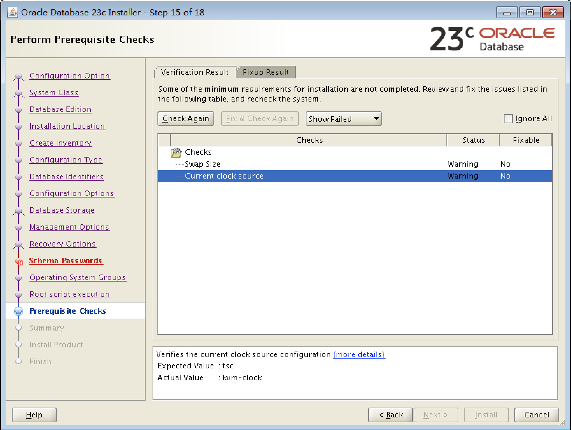The height and width of the screenshot is (430, 571).
Task: Go to previous step with Back button
Action: (x=390, y=415)
